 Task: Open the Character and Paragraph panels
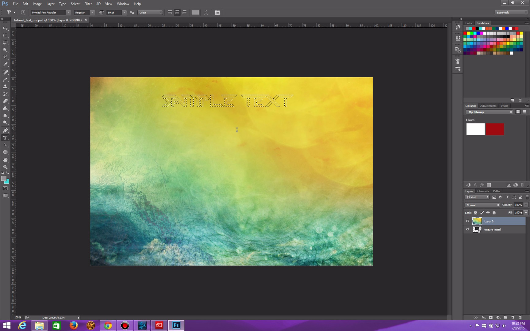[x=217, y=13]
